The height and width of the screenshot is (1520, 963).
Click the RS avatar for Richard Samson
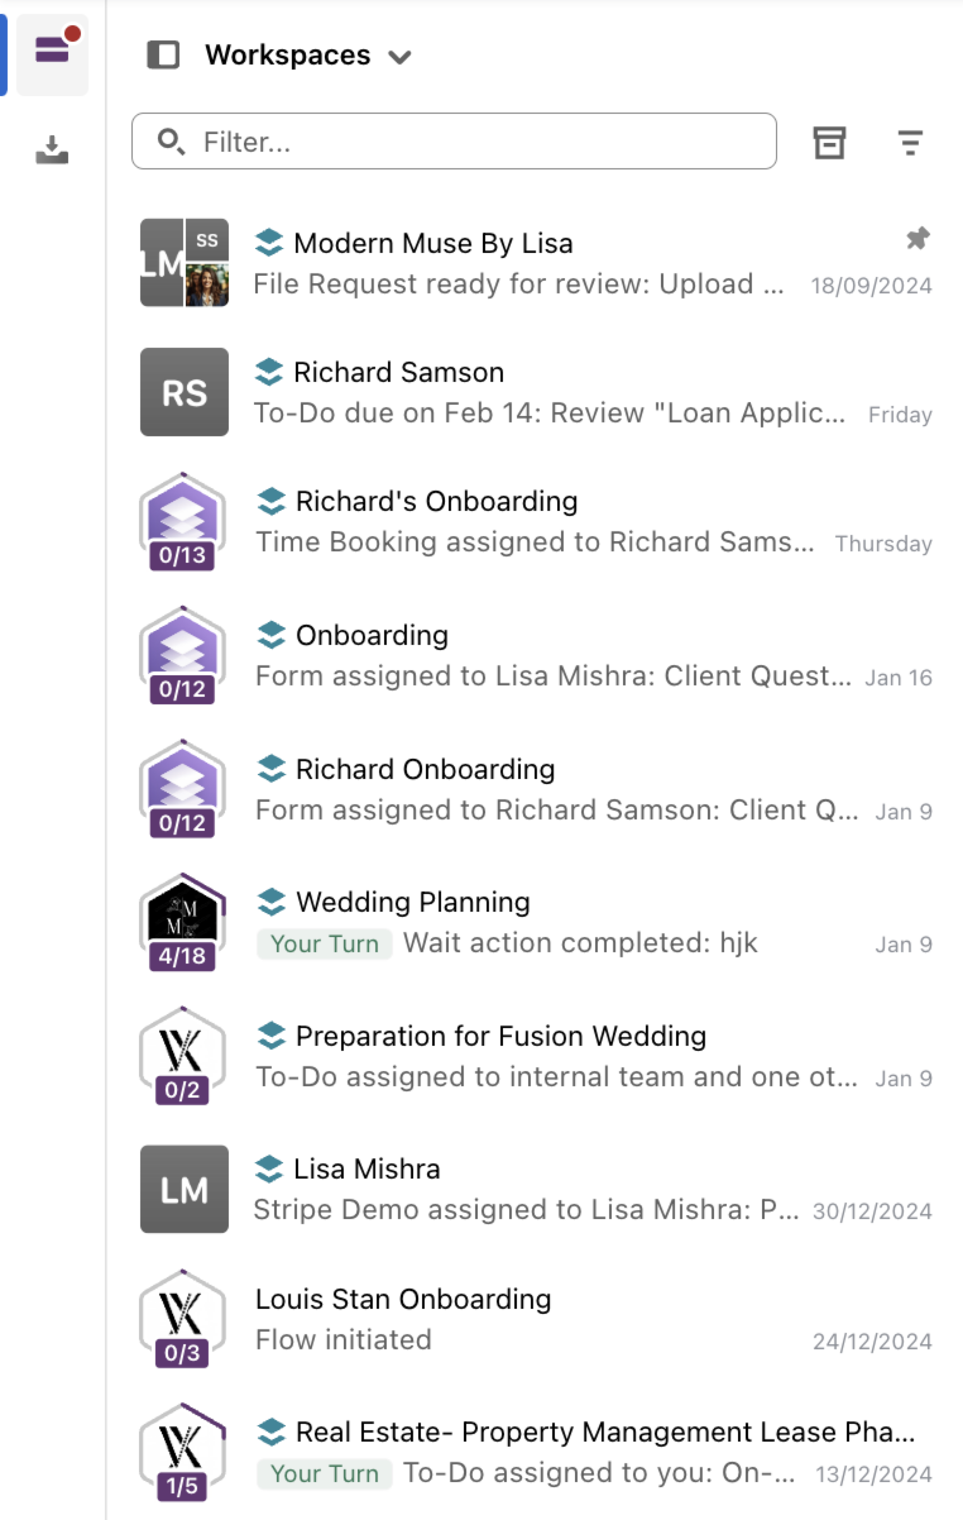pos(184,392)
